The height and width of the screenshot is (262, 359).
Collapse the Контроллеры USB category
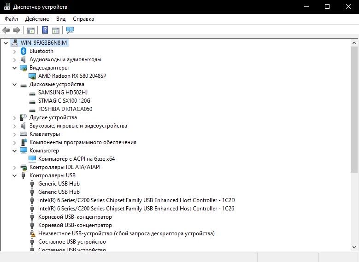coord(15,175)
